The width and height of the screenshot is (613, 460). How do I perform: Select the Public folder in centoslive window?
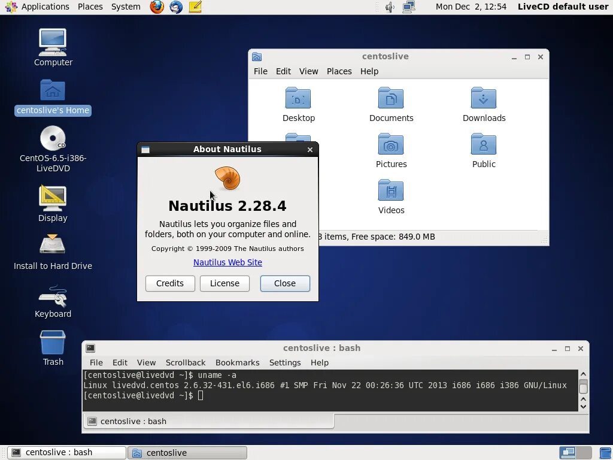click(484, 144)
